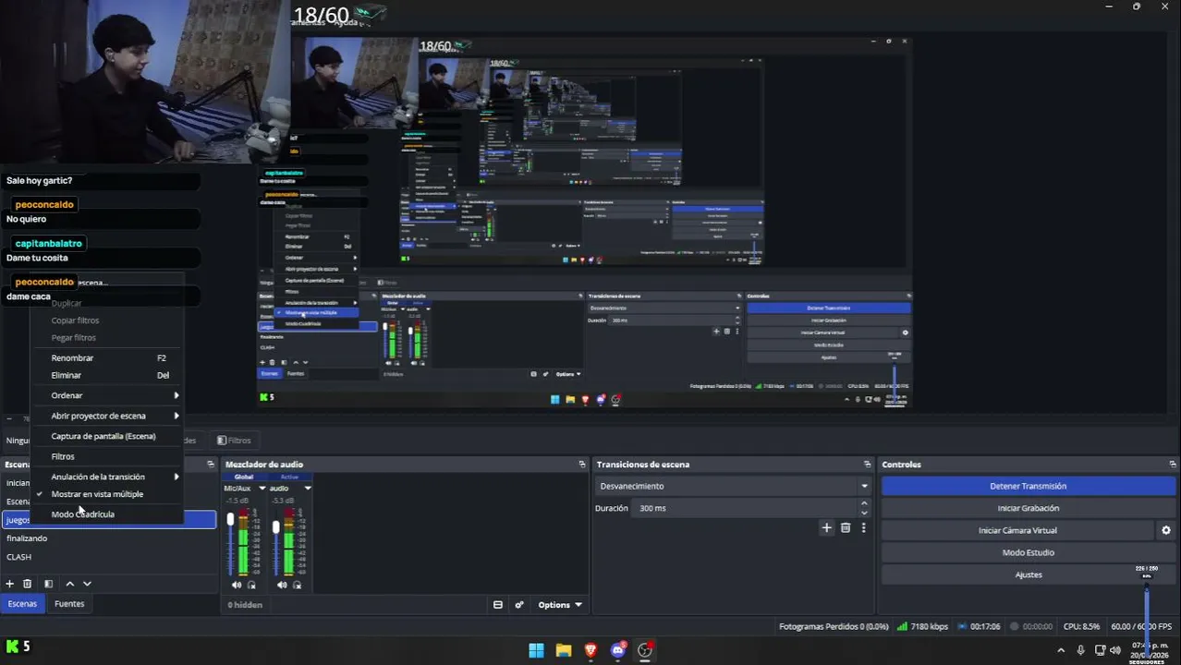Select Global tab in audio mixer
Image resolution: width=1181 pixels, height=665 pixels.
point(244,477)
